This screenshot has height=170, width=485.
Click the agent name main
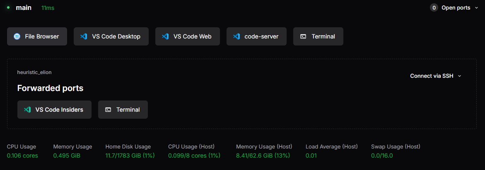point(24,8)
